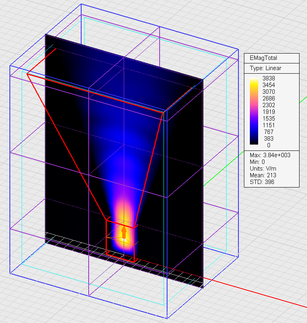
Task: Click the Min: 0 readout
Action: click(258, 162)
